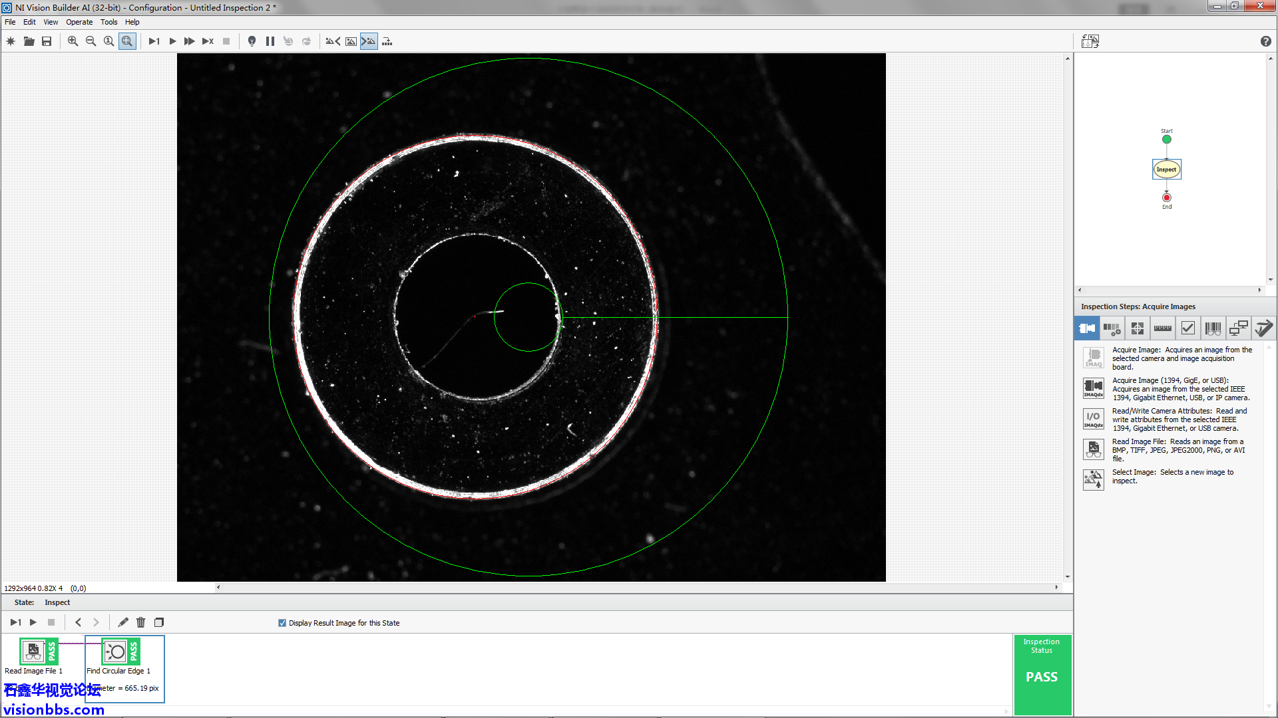Screen dimensions: 1278x718
Task: Click the red End node
Action: (1166, 197)
